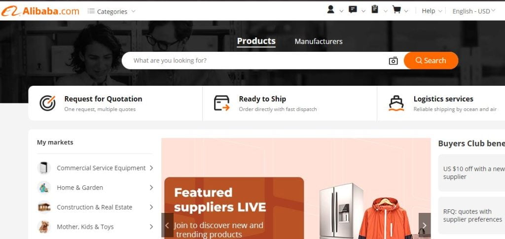
Task: Open the messages chat bubble icon
Action: (353, 10)
